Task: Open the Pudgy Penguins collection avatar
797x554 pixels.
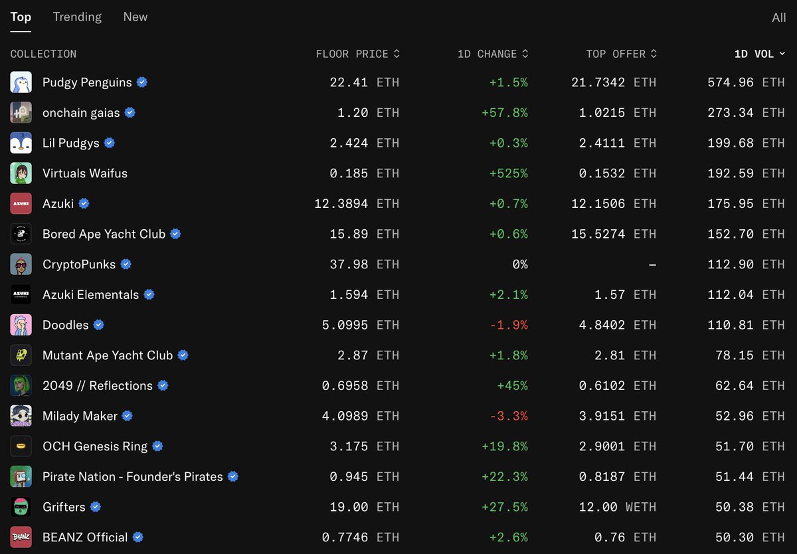Action: [21, 82]
